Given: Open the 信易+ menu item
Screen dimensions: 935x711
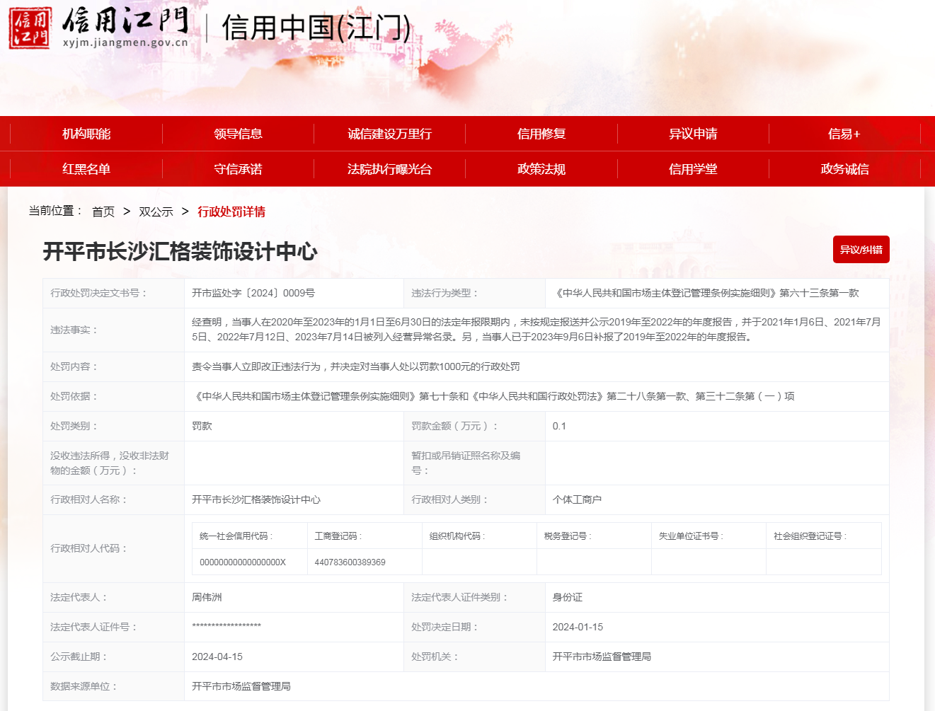Looking at the screenshot, I should [x=844, y=134].
